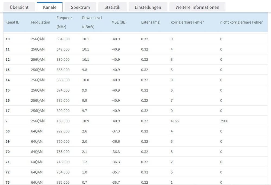Click frequency value 650.000
Image resolution: width=271 pixels, height=185 pixels.
tap(63, 60)
